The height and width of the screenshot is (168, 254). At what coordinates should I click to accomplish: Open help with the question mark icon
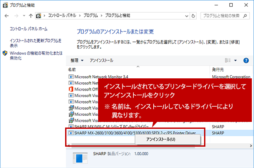(246, 60)
